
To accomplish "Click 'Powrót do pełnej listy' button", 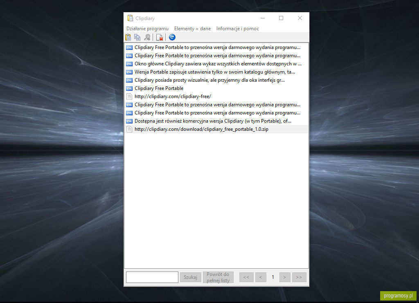I will click(x=218, y=277).
